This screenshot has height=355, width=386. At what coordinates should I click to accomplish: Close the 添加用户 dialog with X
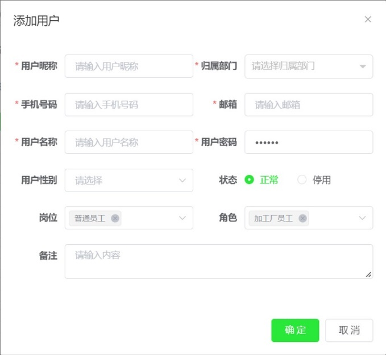pyautogui.click(x=368, y=19)
